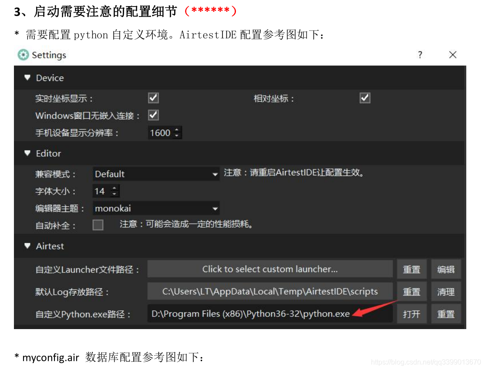Screen dimensions: 485x370
Task: Click the Editor section header text
Action: [49, 154]
